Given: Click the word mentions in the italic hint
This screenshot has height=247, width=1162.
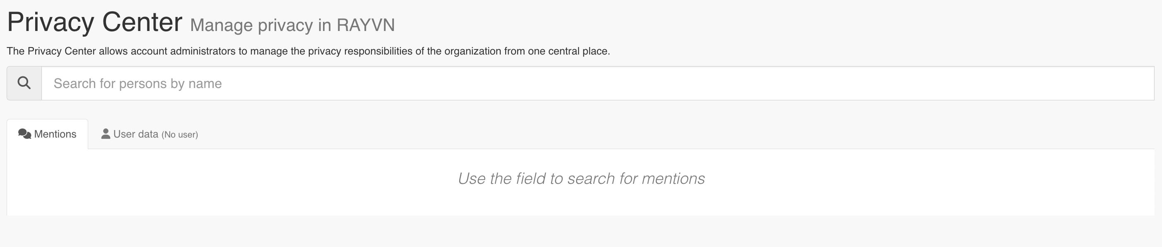Looking at the screenshot, I should (x=673, y=178).
